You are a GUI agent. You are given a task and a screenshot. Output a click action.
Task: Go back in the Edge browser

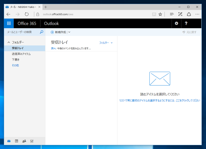8,14
